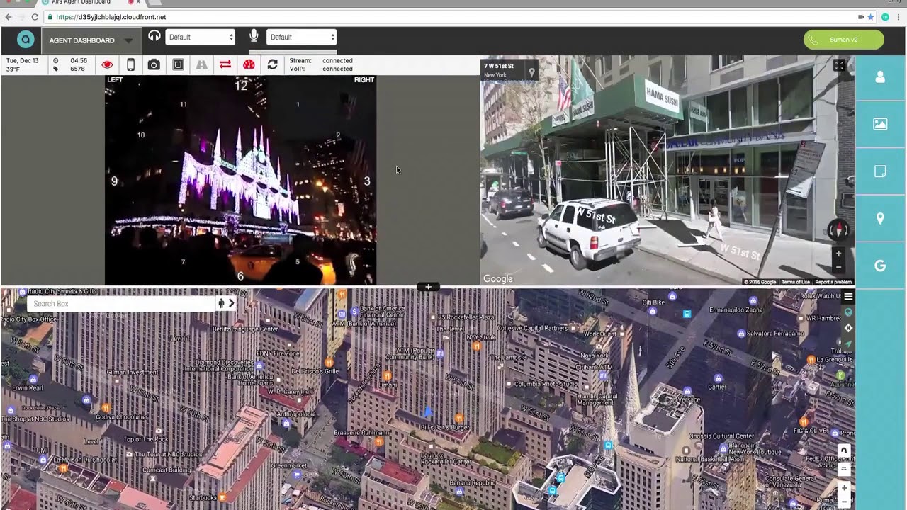Click the microphone icon
Image resolution: width=907 pixels, height=510 pixels.
(254, 36)
